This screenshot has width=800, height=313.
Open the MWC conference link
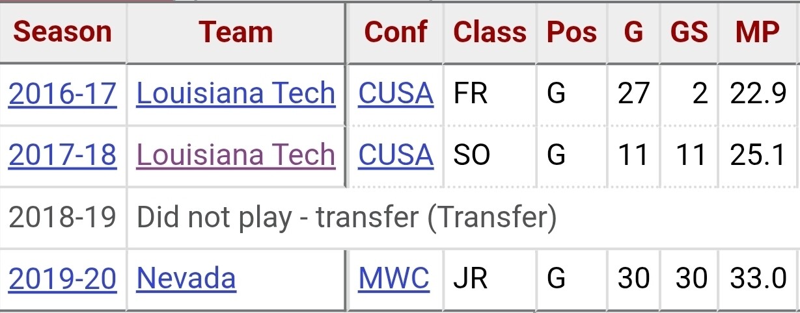pyautogui.click(x=394, y=279)
